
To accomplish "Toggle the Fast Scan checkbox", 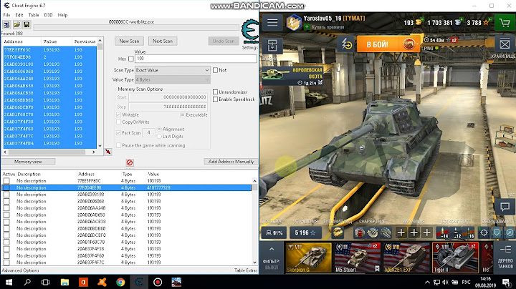I will coord(118,132).
